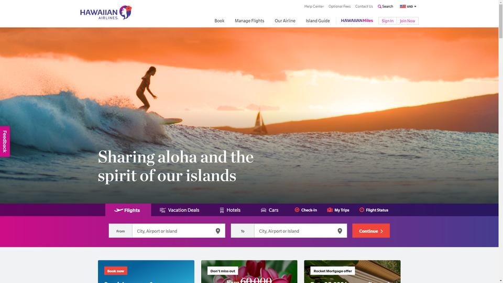This screenshot has height=283, width=503.
Task: Click the location pin in From field
Action: (x=218, y=231)
